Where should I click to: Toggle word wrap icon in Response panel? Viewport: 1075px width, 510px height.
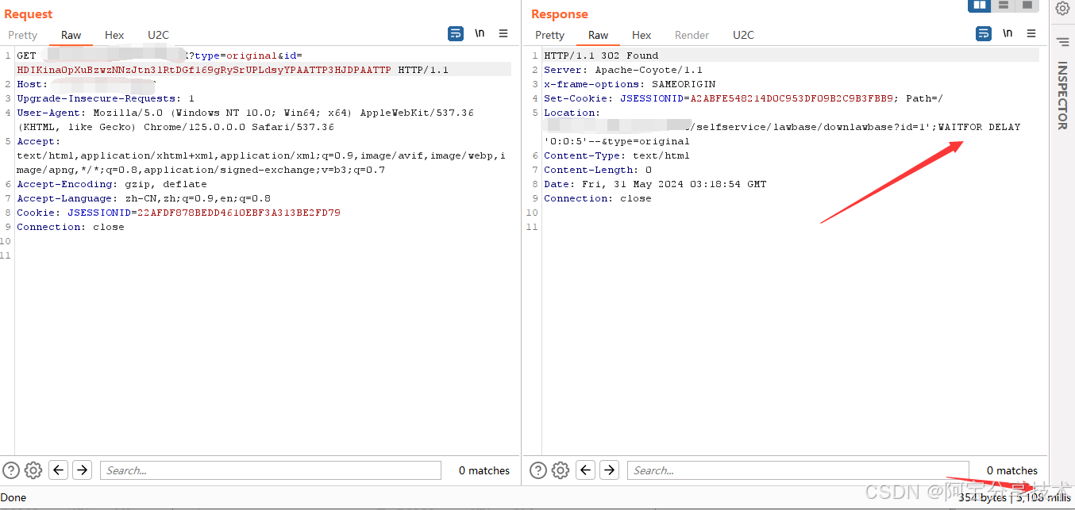coord(984,33)
